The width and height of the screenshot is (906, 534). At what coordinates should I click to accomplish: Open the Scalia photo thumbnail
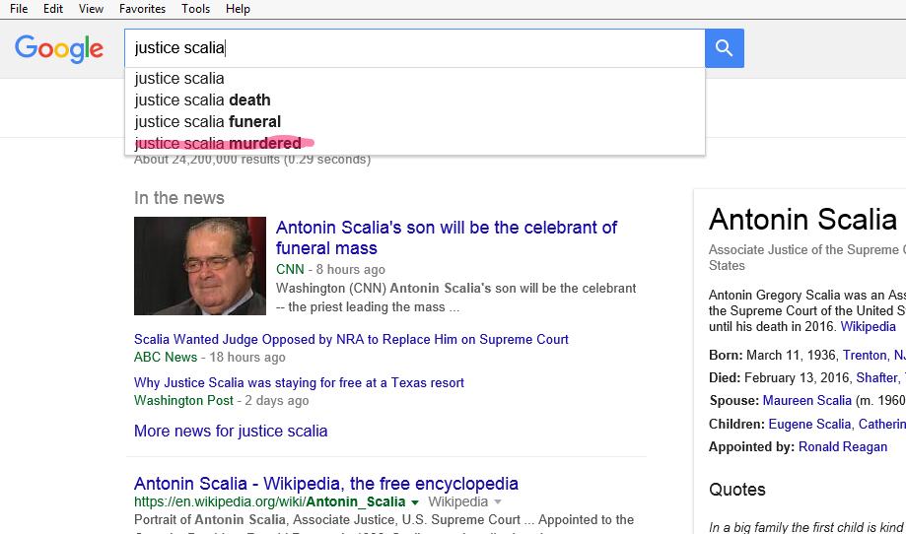coord(200,266)
